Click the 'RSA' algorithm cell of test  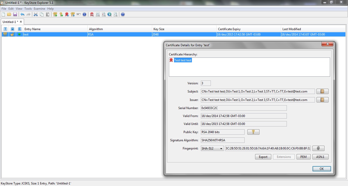point(120,34)
